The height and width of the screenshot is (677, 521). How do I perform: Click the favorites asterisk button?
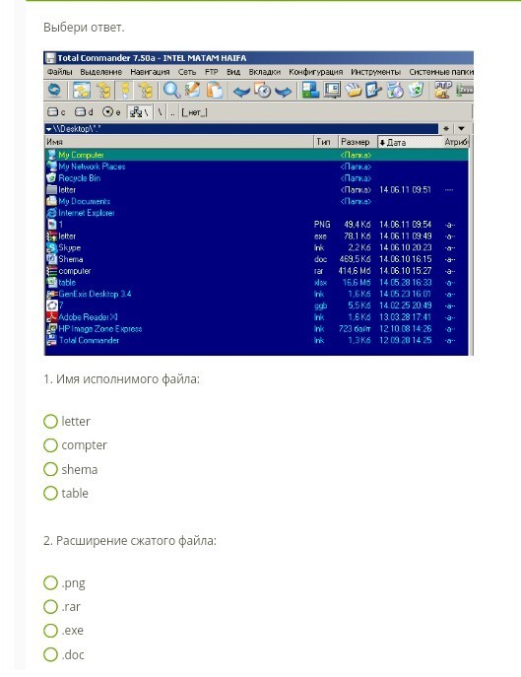tap(446, 129)
